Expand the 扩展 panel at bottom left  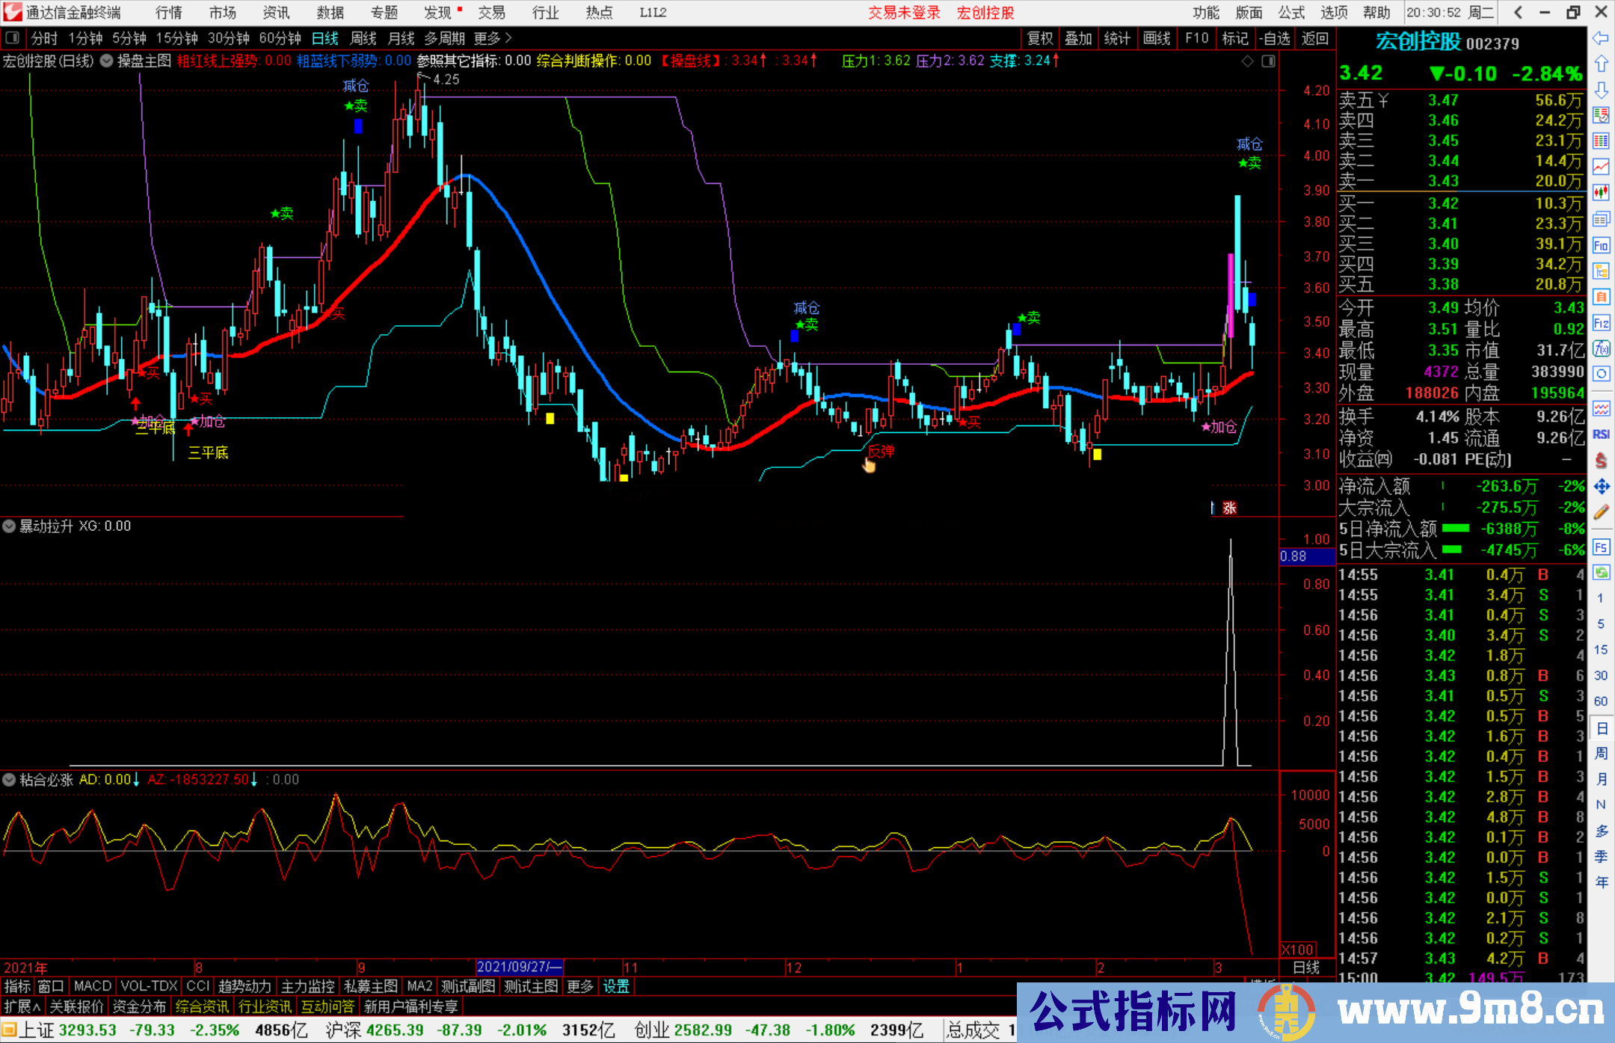click(x=22, y=1006)
